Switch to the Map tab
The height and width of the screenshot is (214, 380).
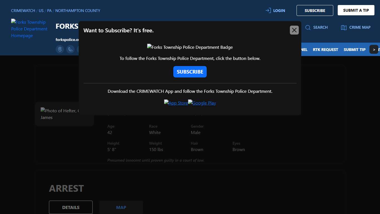tap(121, 207)
